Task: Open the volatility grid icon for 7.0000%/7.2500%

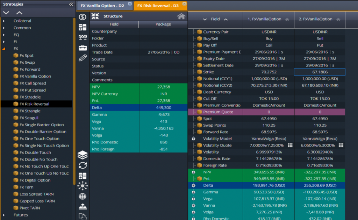Action: tap(289, 146)
